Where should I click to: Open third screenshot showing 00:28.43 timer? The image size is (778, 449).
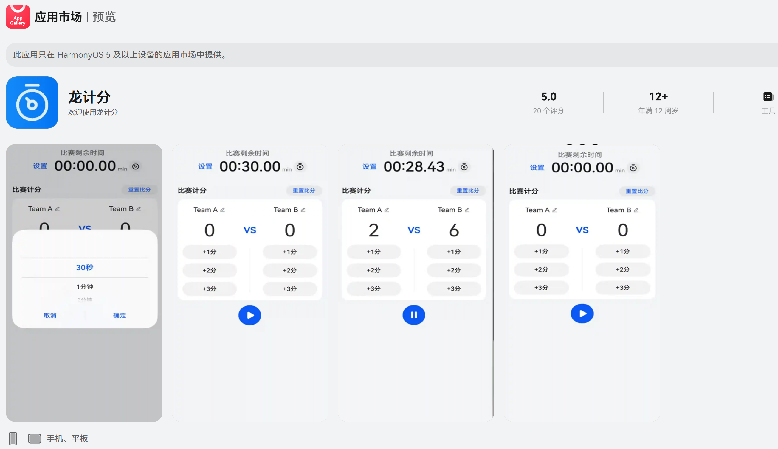tap(416, 283)
